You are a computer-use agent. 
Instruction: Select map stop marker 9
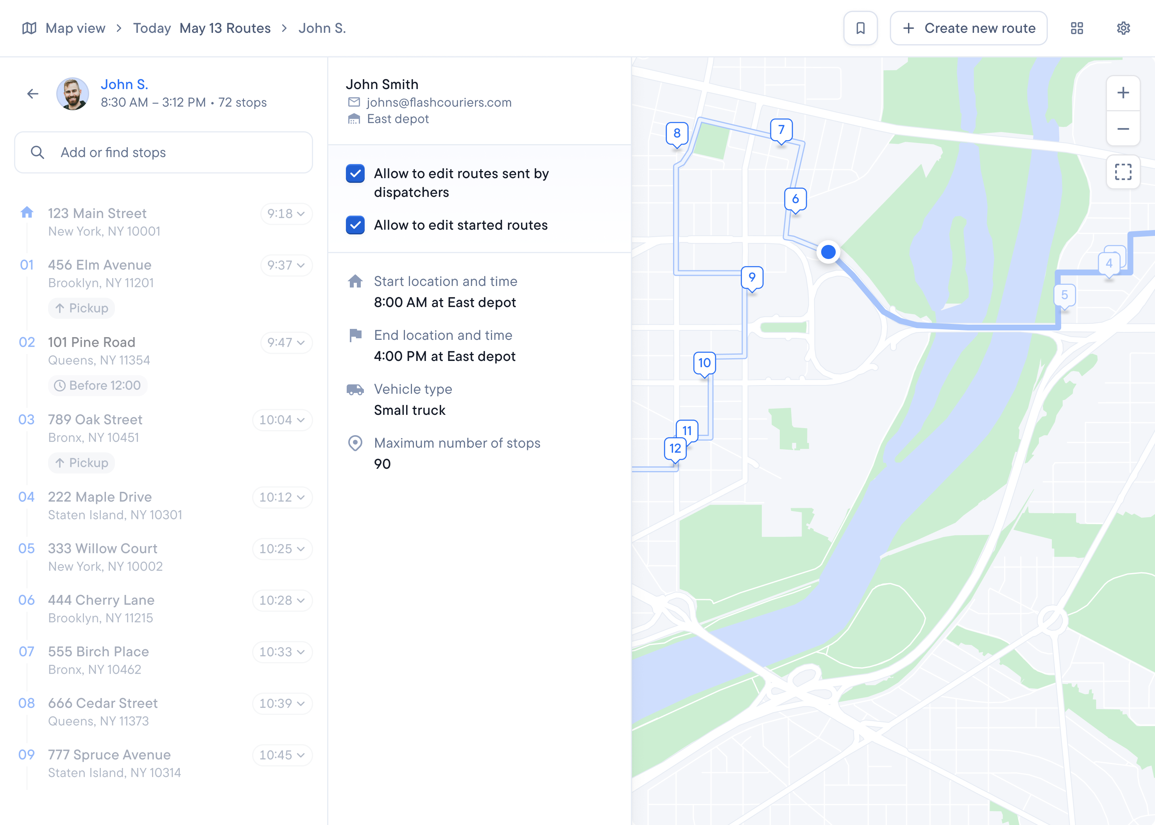click(752, 277)
